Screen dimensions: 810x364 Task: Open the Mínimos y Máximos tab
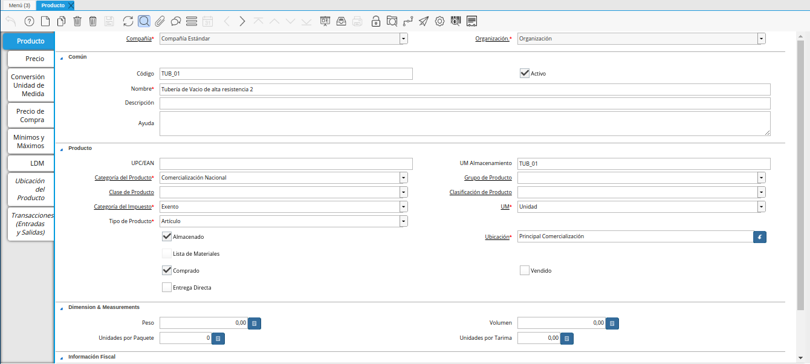[x=30, y=141]
